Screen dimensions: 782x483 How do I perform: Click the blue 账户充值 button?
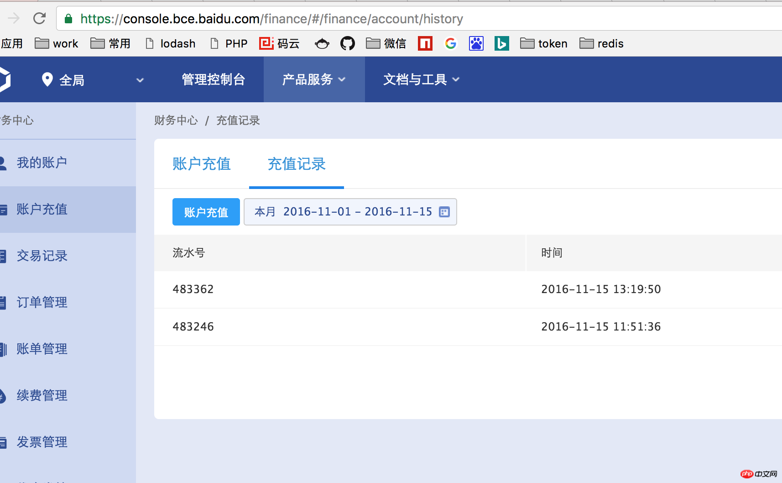[x=206, y=212]
